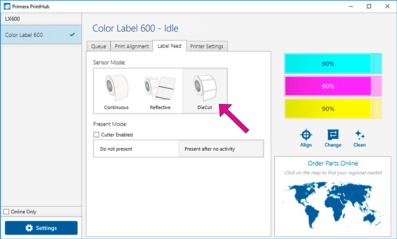Toggle the Online Only checkbox
Image resolution: width=397 pixels, height=239 pixels.
6,212
